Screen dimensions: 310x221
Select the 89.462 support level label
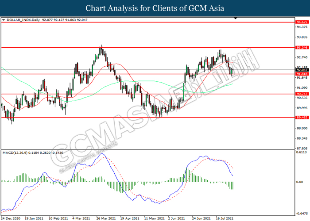302,118
